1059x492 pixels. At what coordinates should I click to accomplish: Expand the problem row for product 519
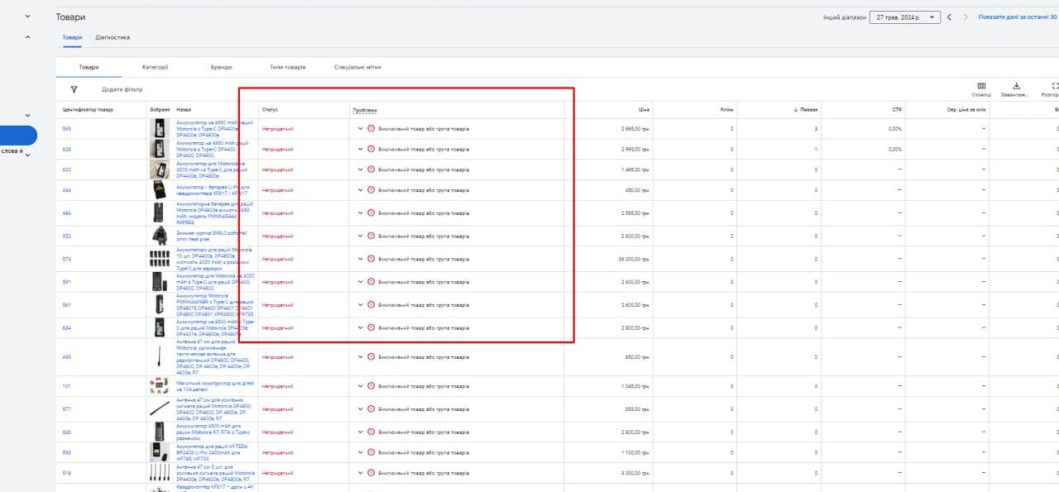point(361,473)
